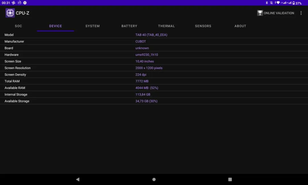
Task: Tap the Bluetooth status bar icon
Action: pyautogui.click(x=266, y=3)
